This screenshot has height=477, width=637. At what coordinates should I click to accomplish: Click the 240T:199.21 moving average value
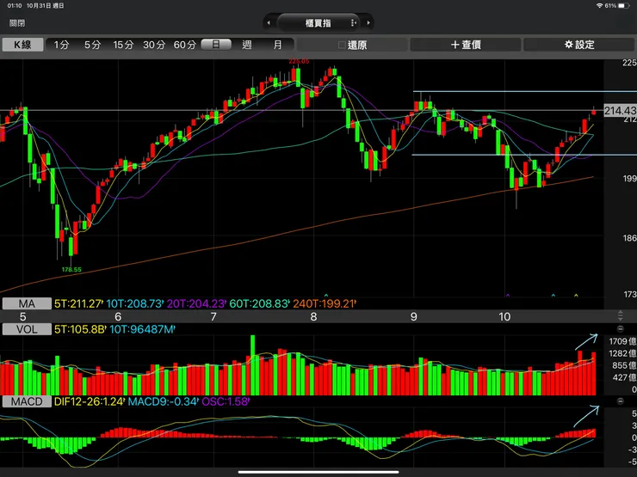325,303
